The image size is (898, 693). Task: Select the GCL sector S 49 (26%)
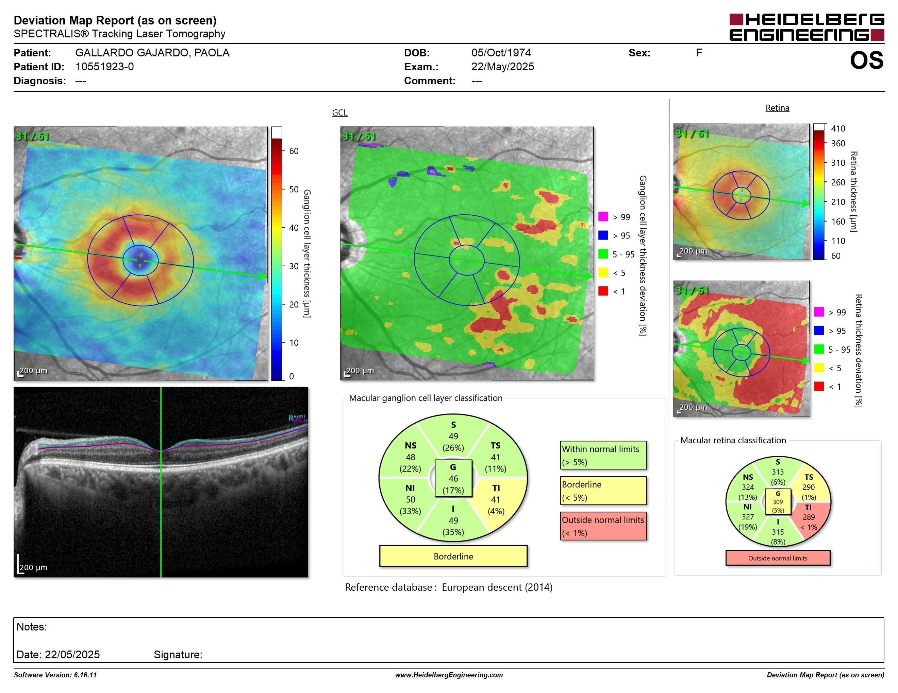453,437
